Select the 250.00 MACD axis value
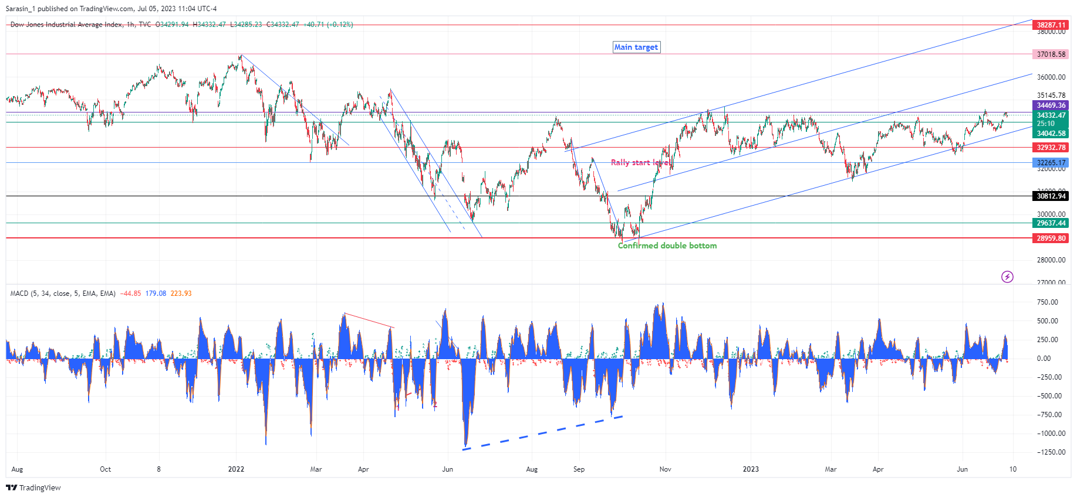 pyautogui.click(x=1048, y=340)
